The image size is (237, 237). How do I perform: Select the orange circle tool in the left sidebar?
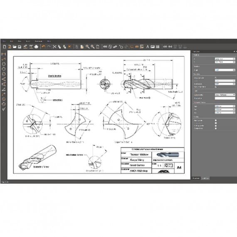[4, 99]
